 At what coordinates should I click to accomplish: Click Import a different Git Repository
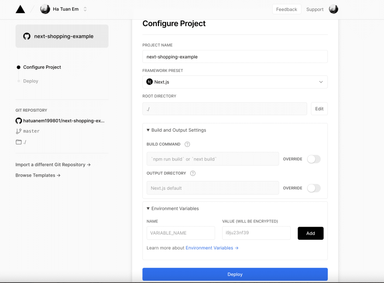tap(53, 165)
